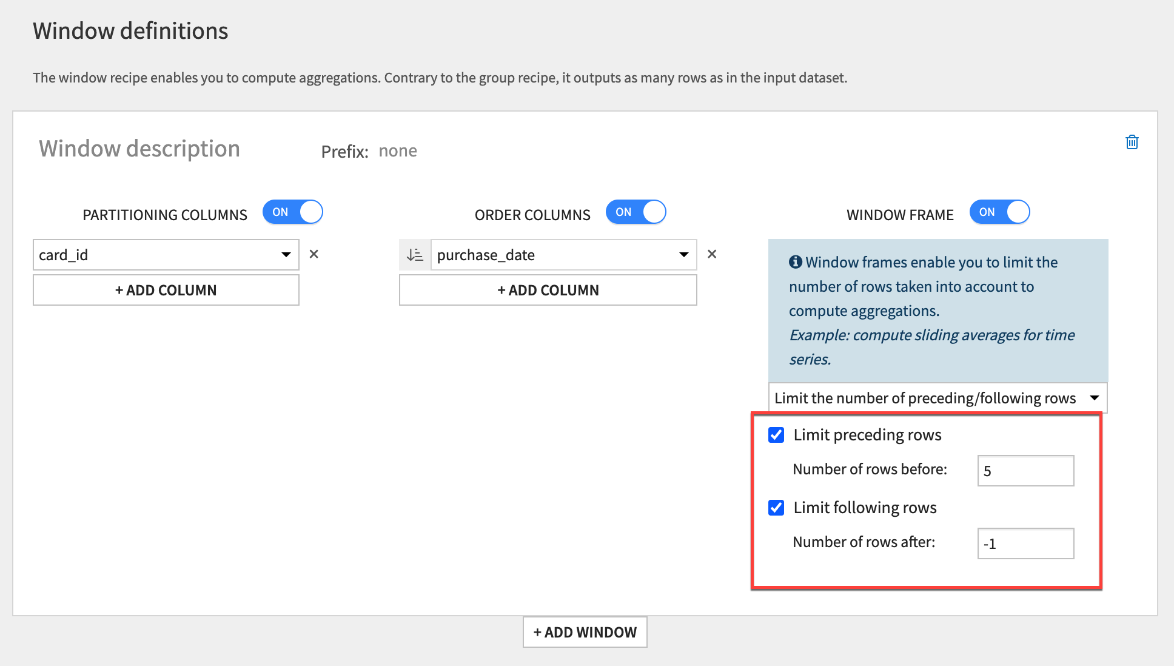
Task: Edit the Prefix value labeled none
Action: pyautogui.click(x=398, y=150)
